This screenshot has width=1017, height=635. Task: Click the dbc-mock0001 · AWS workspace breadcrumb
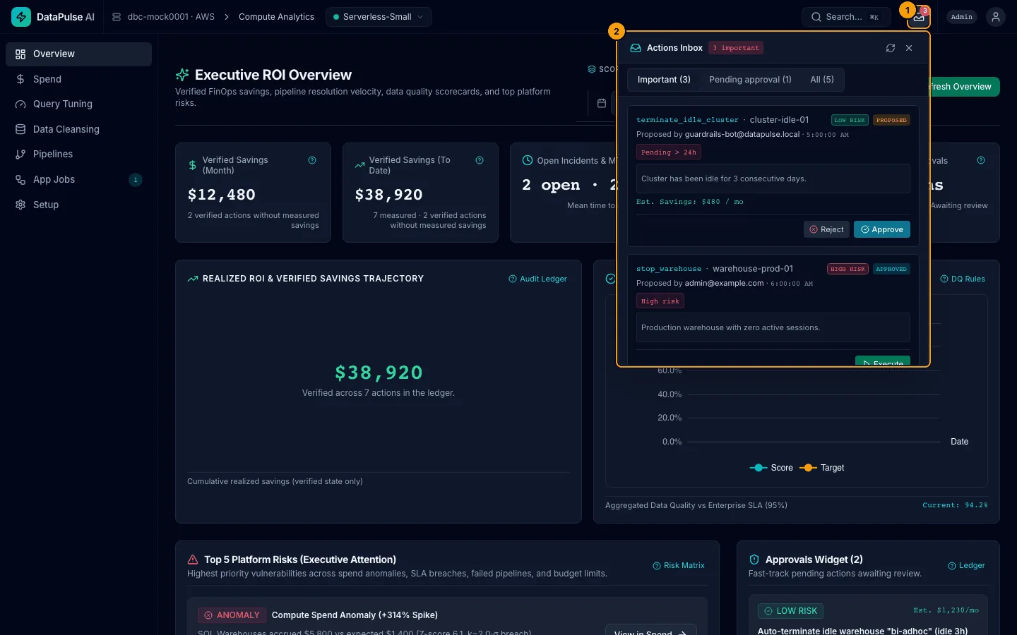tap(163, 17)
